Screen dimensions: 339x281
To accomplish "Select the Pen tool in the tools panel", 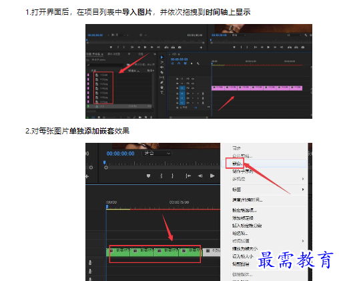I will point(161,83).
